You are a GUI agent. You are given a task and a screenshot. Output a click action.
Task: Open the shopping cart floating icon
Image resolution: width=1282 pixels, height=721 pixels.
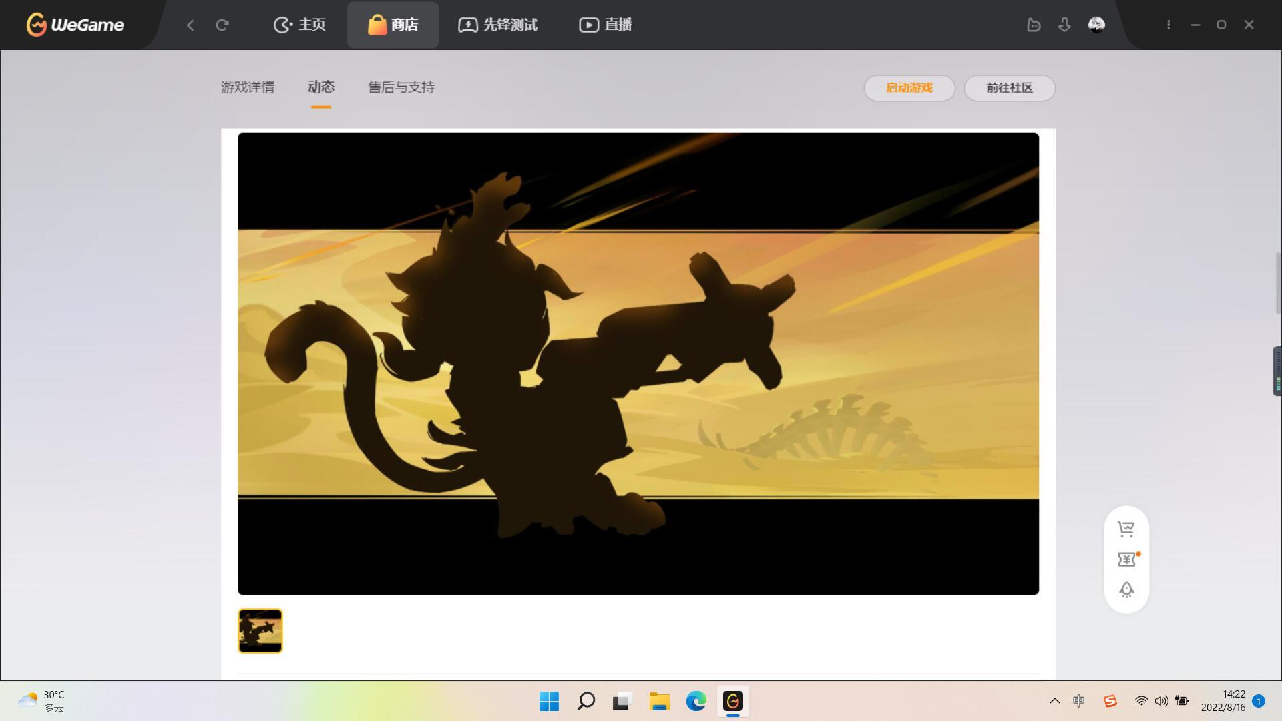click(1126, 529)
